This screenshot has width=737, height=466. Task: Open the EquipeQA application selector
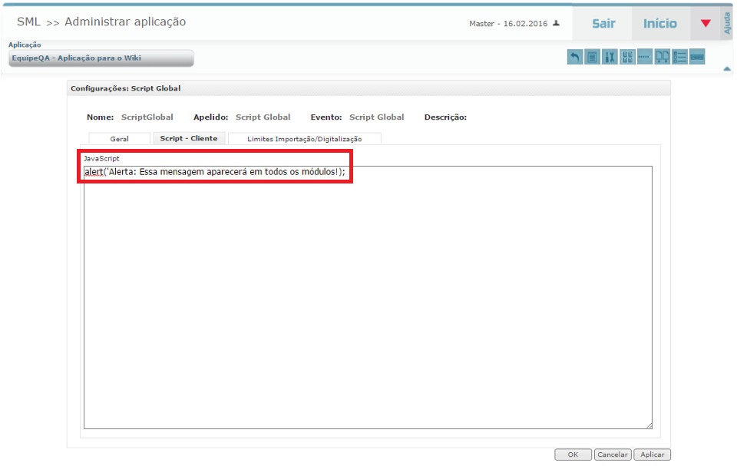(x=99, y=58)
